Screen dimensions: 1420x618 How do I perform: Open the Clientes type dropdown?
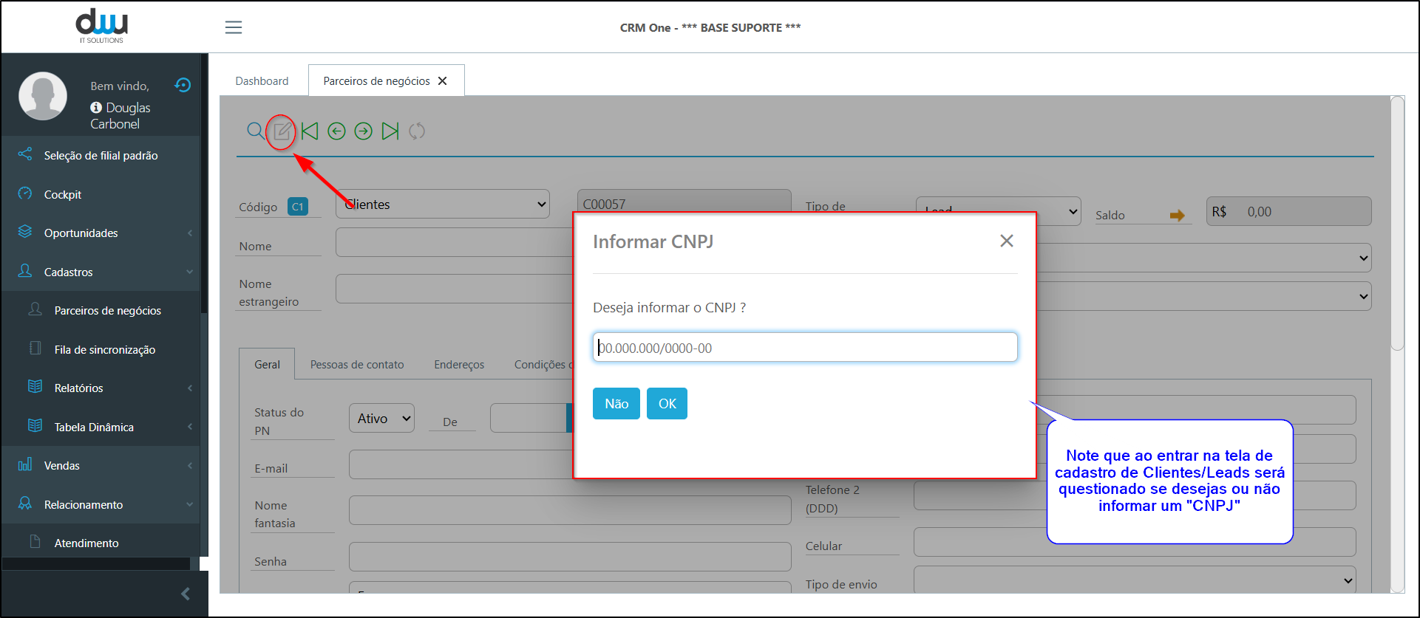[443, 205]
